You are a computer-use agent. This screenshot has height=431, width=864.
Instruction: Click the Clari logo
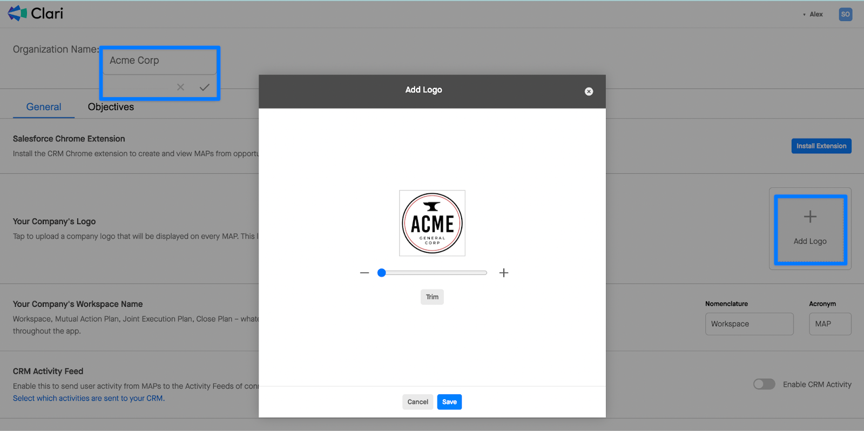(35, 14)
